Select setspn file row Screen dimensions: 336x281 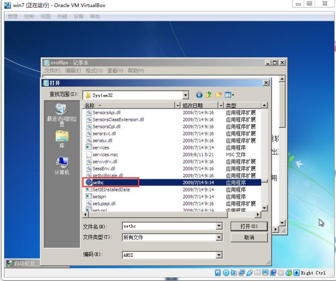(x=172, y=197)
